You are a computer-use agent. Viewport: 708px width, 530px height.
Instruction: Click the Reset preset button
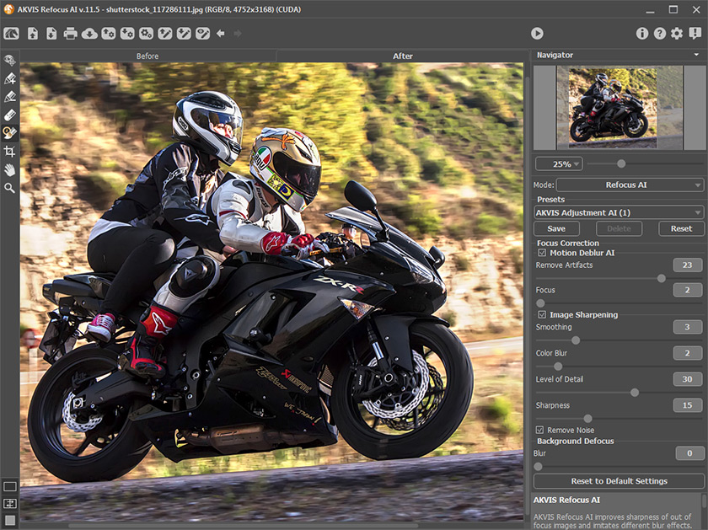point(681,228)
